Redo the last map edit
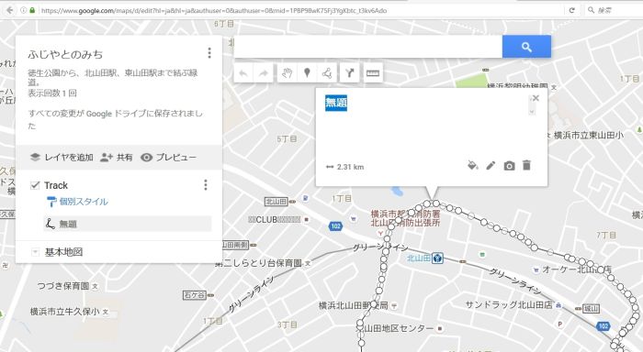The width and height of the screenshot is (643, 352). 264,73
